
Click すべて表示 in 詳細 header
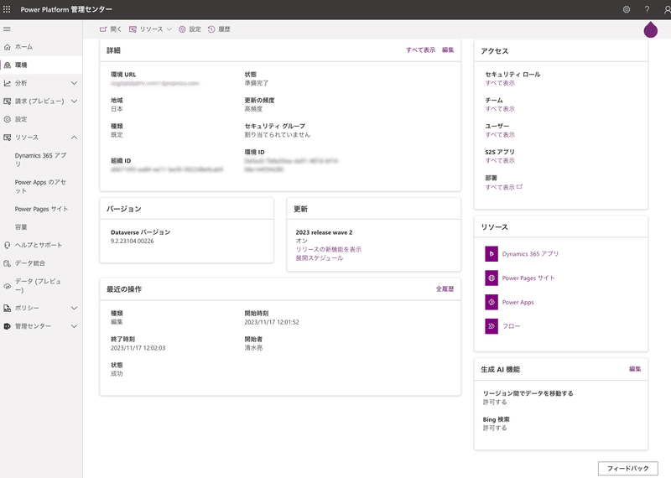(421, 50)
